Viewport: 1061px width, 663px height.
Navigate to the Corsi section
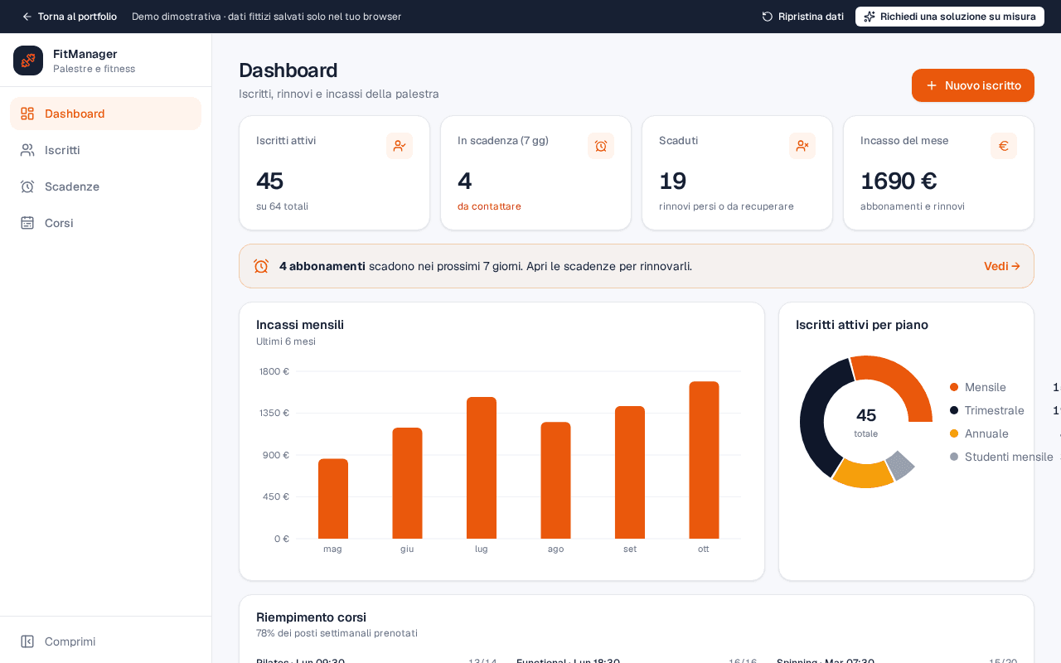[x=105, y=223]
